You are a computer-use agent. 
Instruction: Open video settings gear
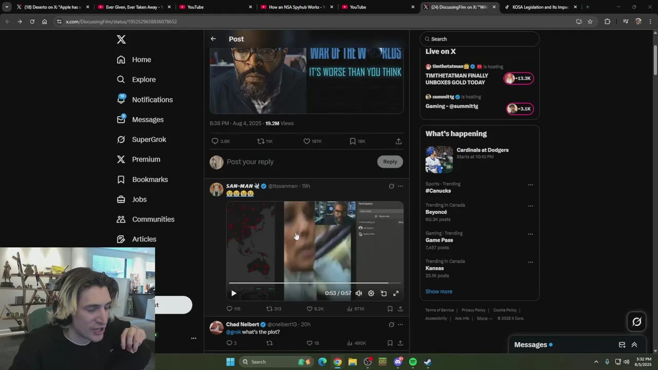coord(371,293)
